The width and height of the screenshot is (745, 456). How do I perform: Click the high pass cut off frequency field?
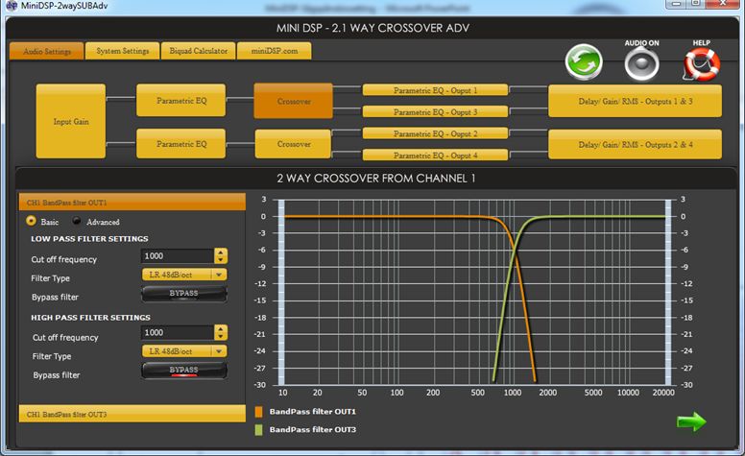pyautogui.click(x=178, y=332)
